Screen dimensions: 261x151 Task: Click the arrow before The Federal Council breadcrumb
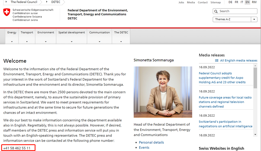(x=6, y=2)
